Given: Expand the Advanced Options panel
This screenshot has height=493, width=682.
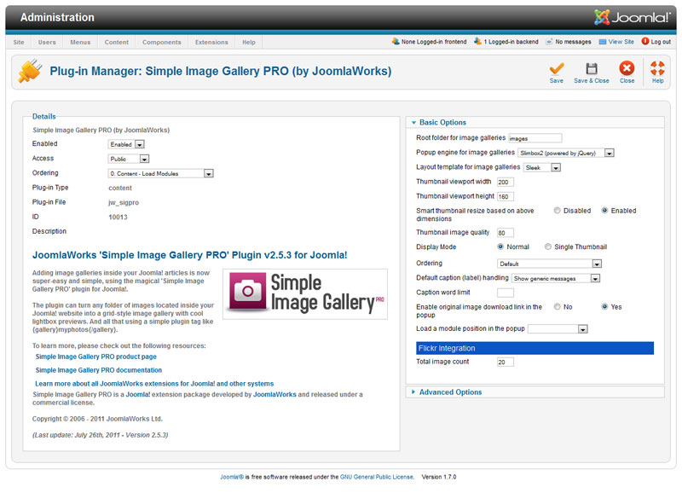Looking at the screenshot, I should [x=450, y=392].
